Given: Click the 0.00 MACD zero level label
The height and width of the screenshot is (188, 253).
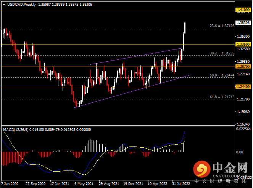Looking at the screenshot, I should tap(240, 152).
